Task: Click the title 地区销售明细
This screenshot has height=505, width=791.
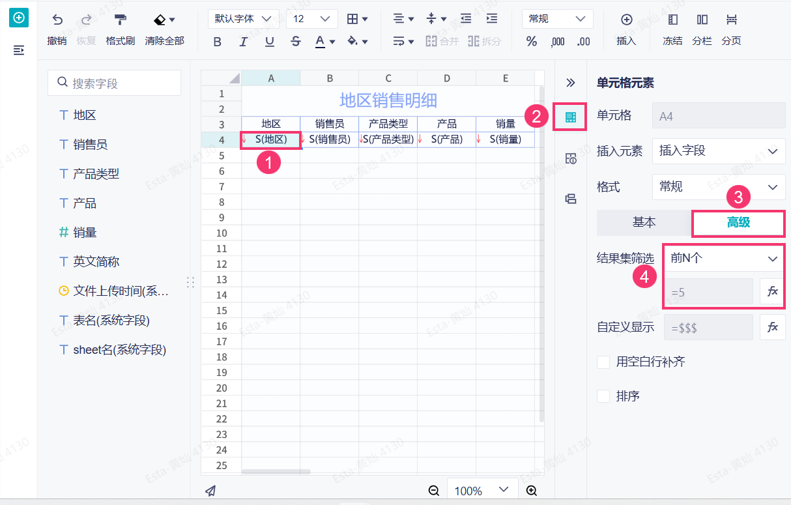Action: point(388,100)
